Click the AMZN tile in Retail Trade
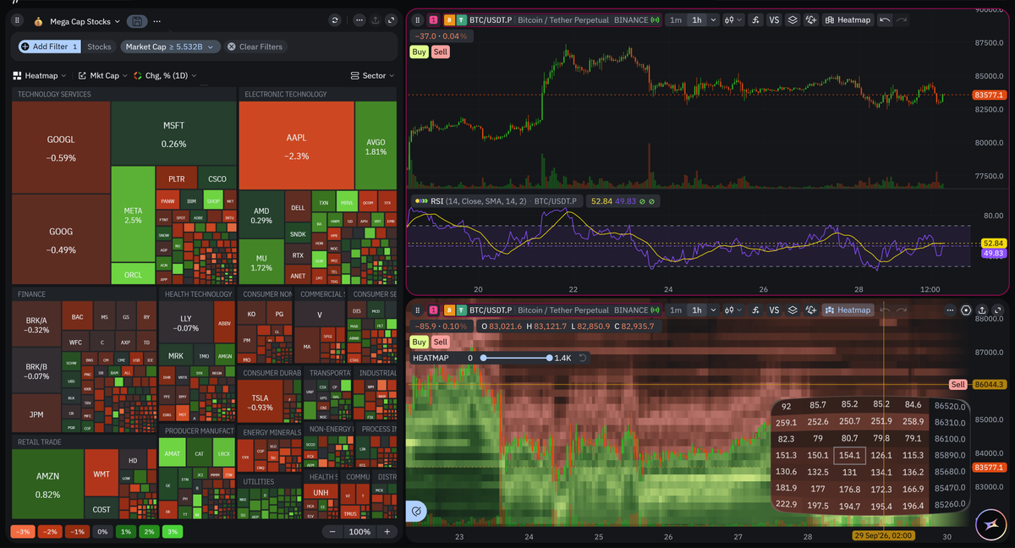The image size is (1015, 548). click(48, 484)
